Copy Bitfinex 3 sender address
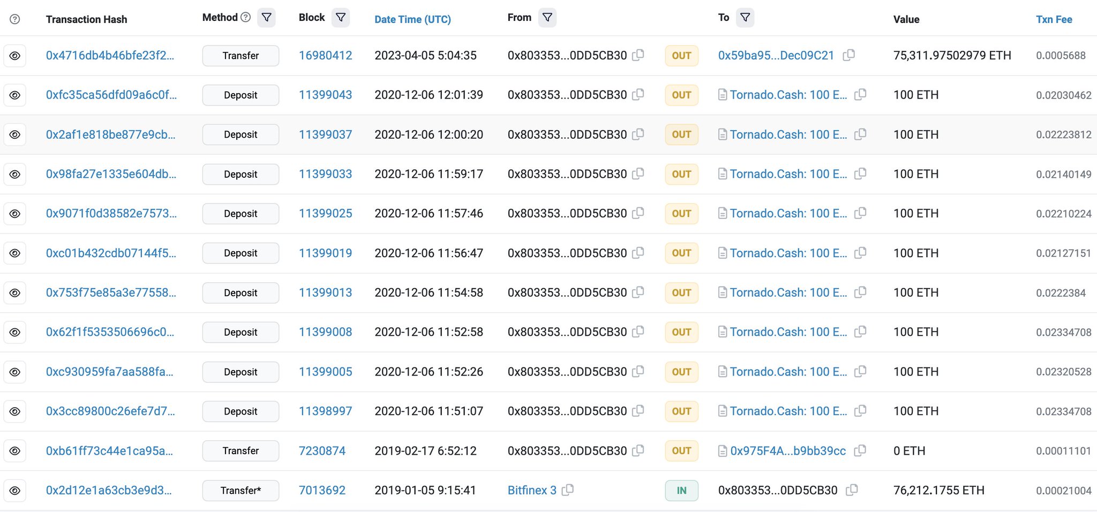 568,490
